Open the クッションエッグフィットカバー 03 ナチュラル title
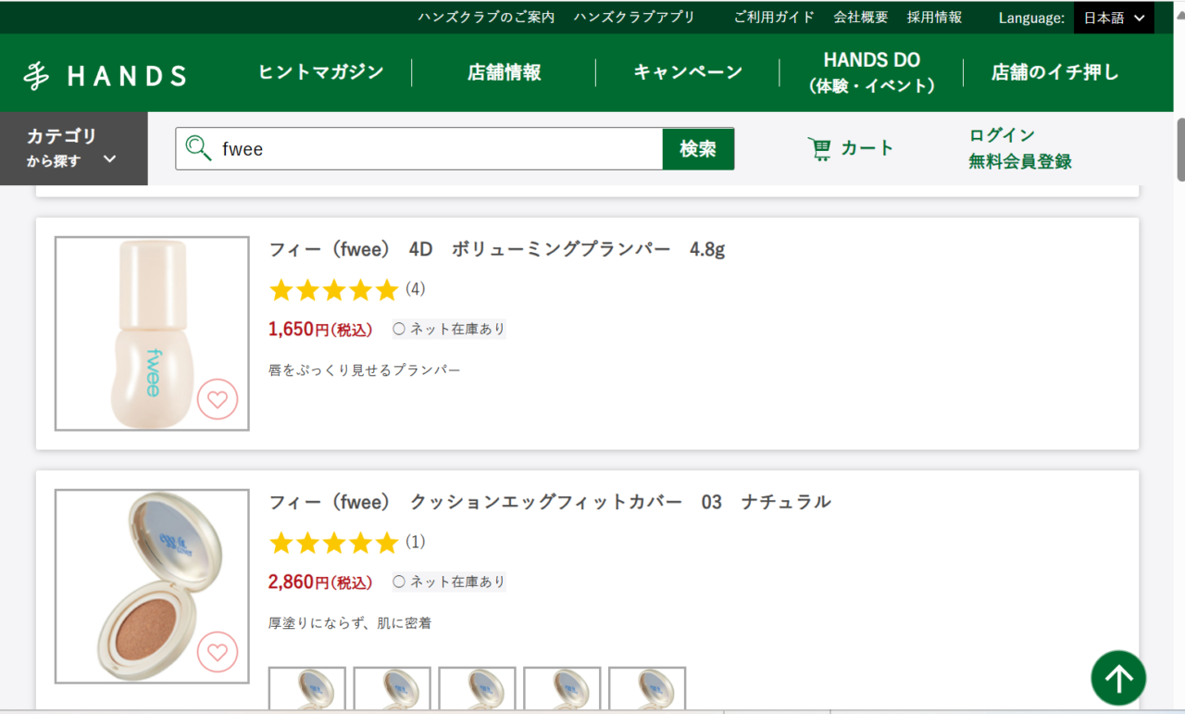Viewport: 1185px width, 714px height. (x=549, y=502)
